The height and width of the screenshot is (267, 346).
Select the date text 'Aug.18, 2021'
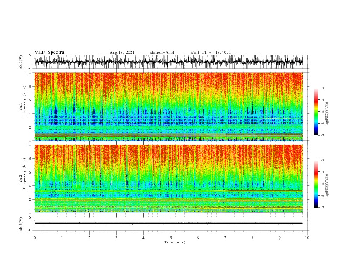pyautogui.click(x=122, y=52)
